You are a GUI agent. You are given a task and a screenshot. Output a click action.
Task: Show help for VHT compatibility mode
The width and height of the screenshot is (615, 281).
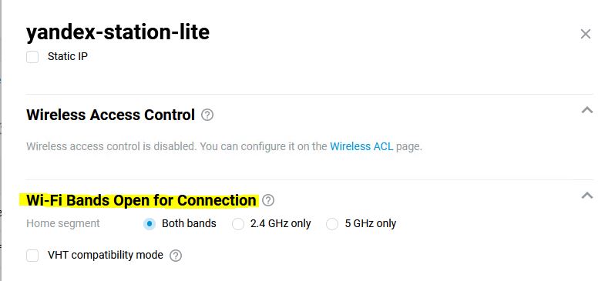176,256
